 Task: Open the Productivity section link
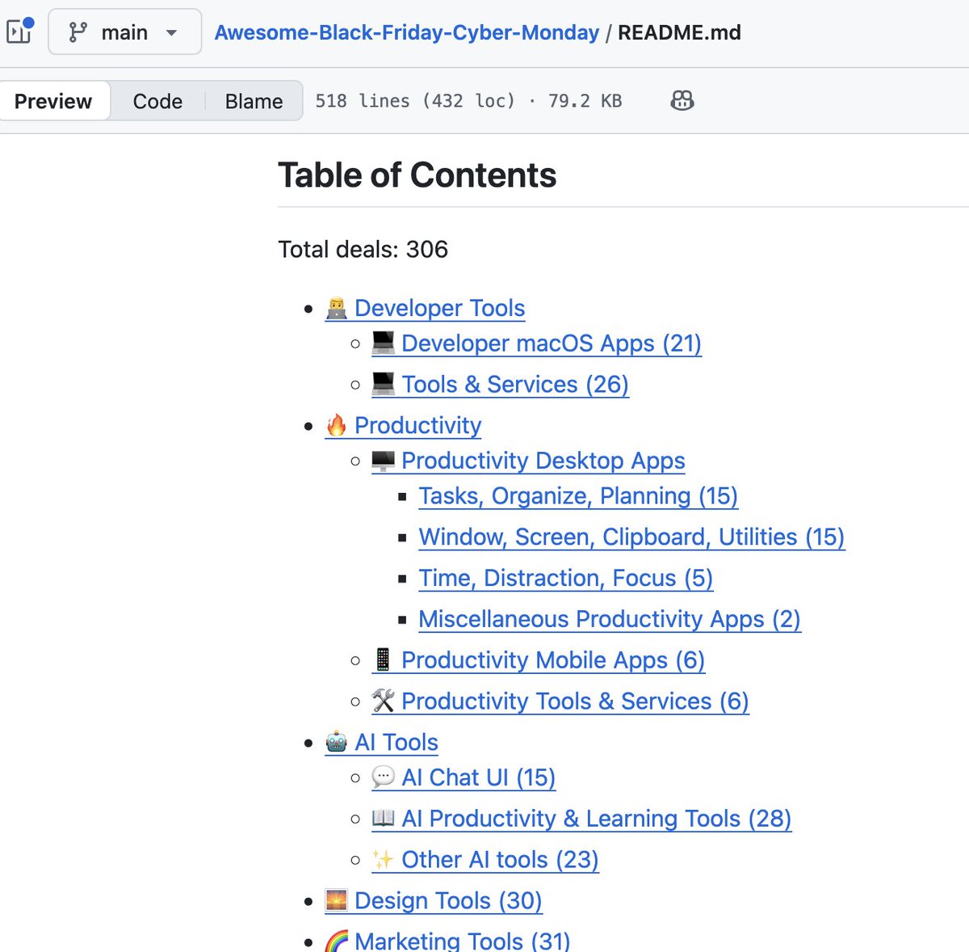point(403,425)
